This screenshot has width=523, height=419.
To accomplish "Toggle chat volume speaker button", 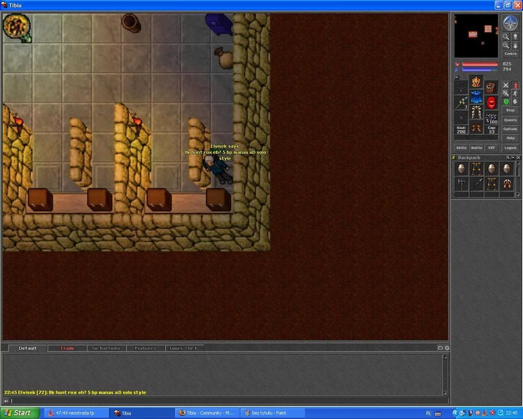I will pos(6,401).
